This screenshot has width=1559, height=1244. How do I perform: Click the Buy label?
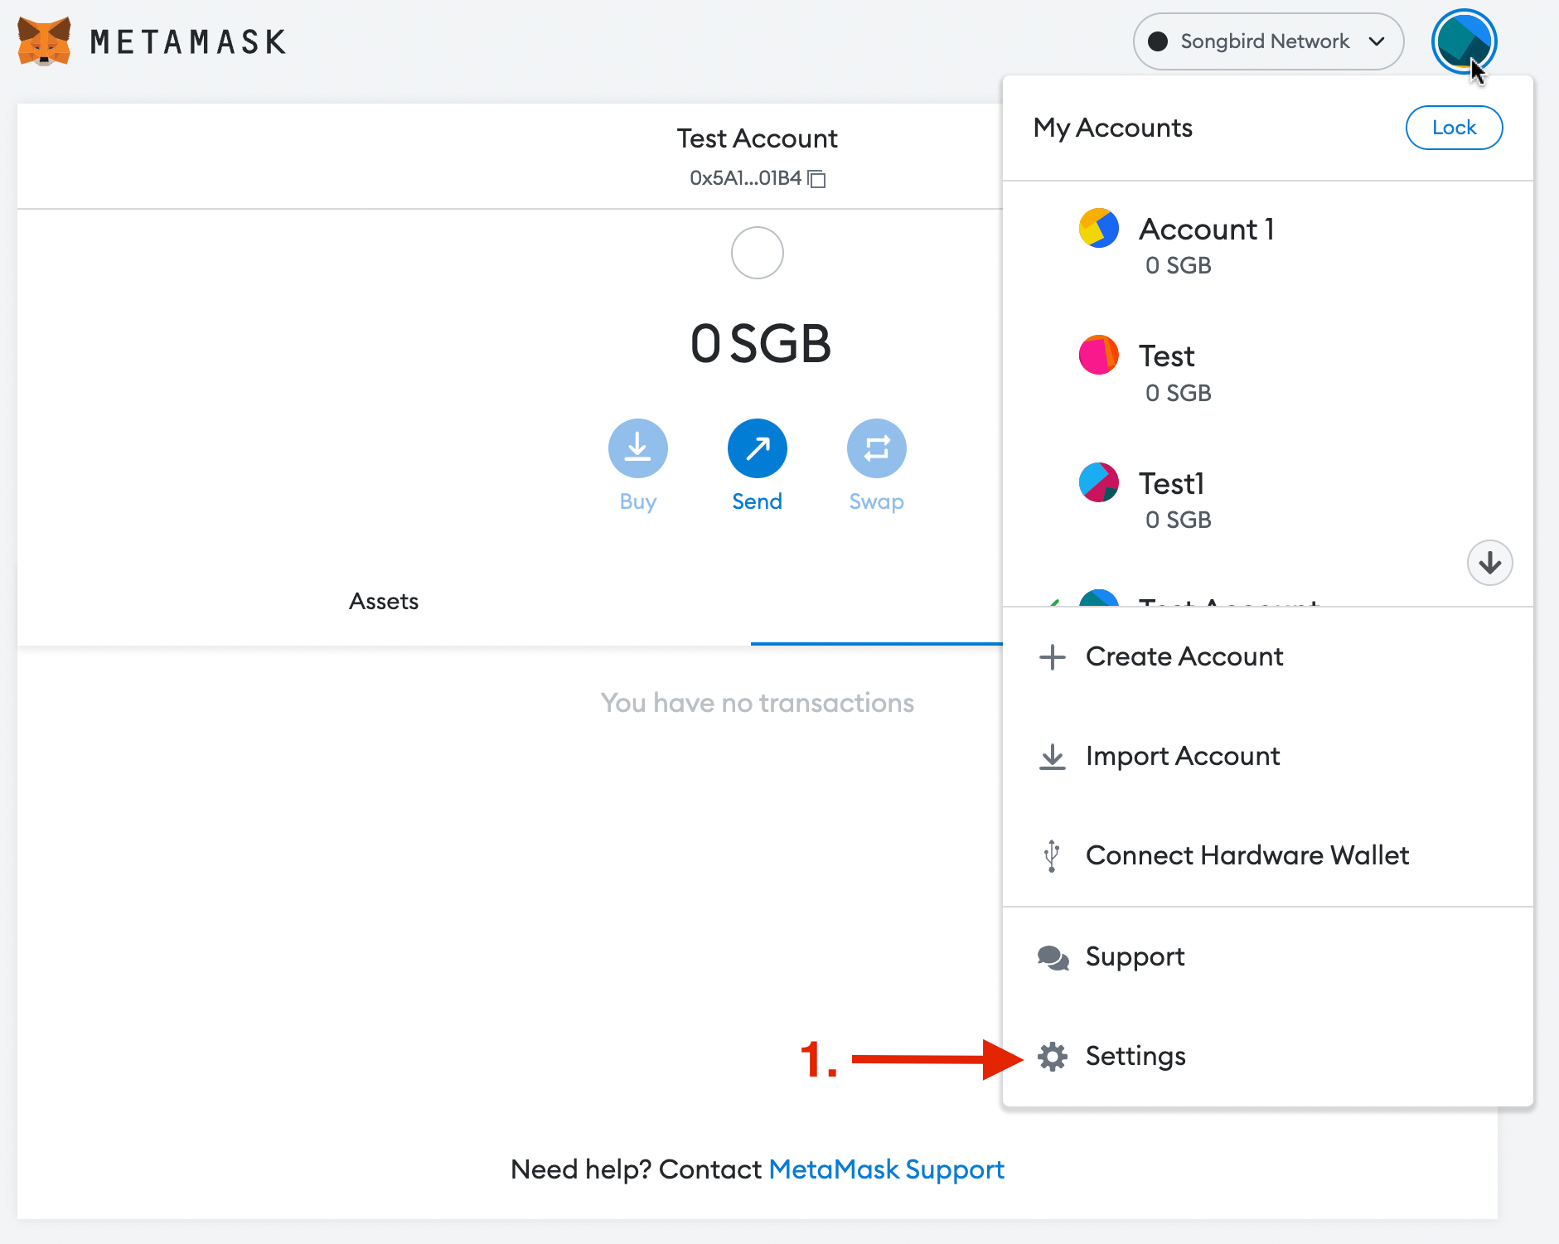[638, 501]
